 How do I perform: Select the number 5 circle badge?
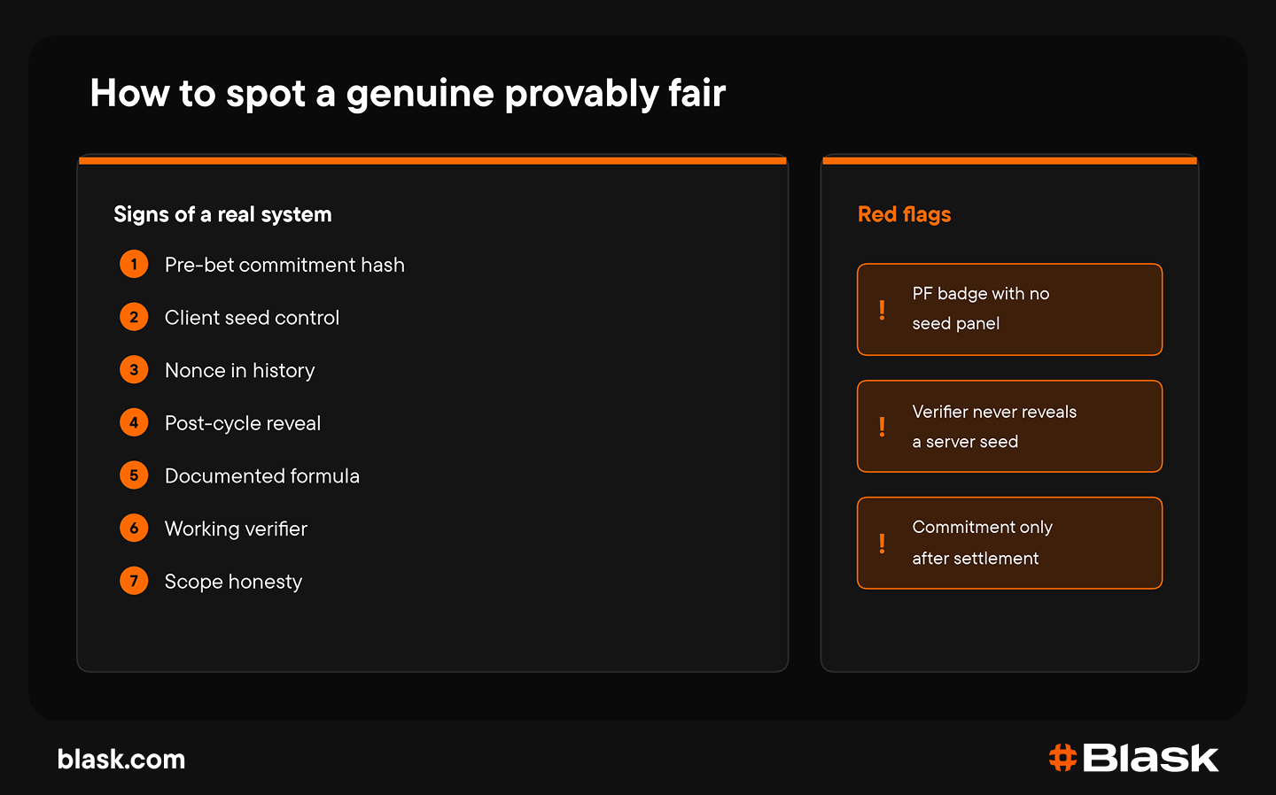134,475
